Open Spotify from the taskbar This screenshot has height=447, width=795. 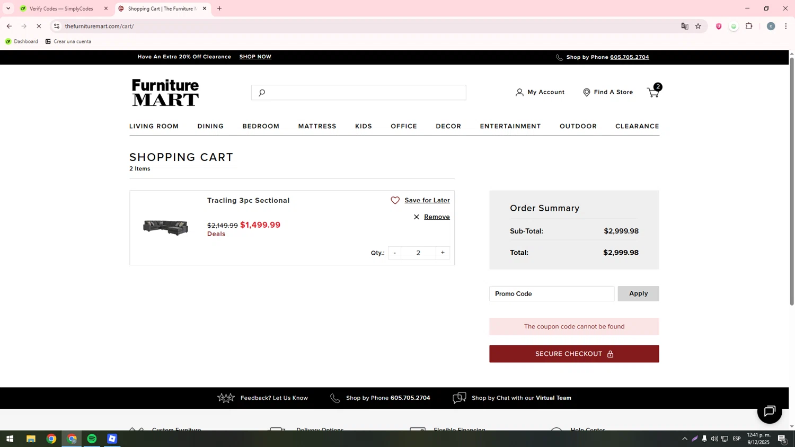tap(92, 439)
